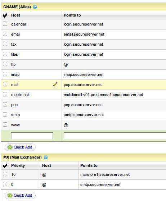Click smtp.secureserver.net in CNAME table
Screen dimensions: 166x201
(x=84, y=115)
